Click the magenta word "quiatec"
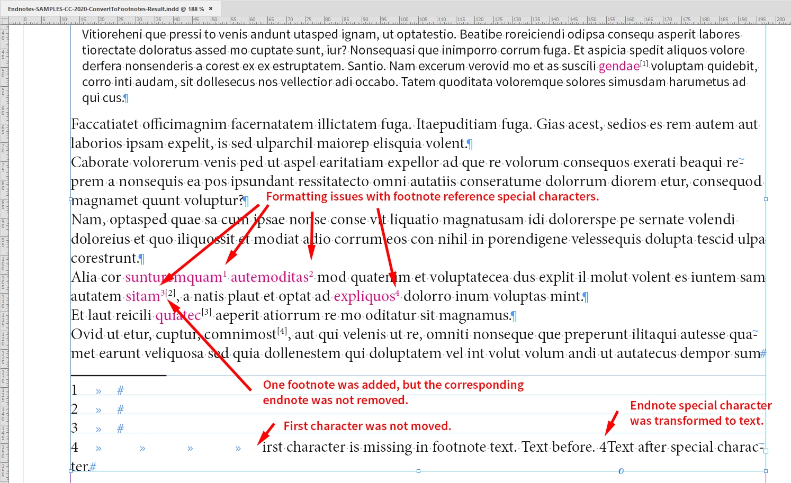This screenshot has height=483, width=791. click(178, 315)
